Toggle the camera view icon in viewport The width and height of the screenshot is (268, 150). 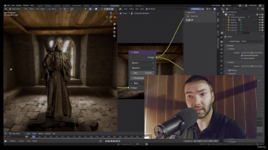point(114,32)
